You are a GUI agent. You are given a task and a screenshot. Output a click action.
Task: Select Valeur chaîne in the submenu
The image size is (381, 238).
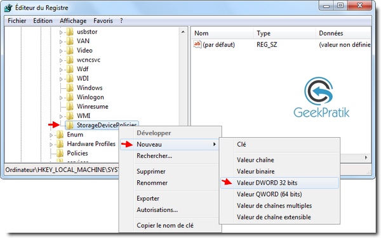pos(279,160)
